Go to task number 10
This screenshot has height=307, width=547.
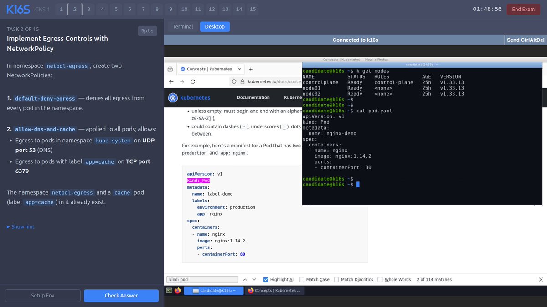point(184,9)
